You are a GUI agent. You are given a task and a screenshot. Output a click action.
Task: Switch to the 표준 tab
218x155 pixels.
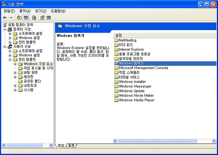point(71,146)
